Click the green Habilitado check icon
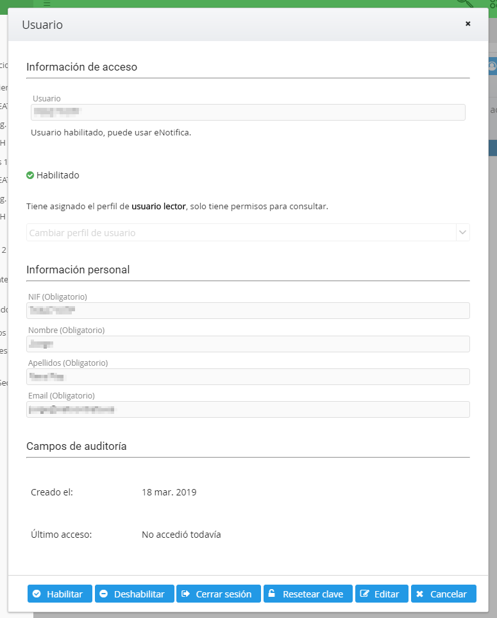Viewport: 497px width, 618px height. point(30,175)
